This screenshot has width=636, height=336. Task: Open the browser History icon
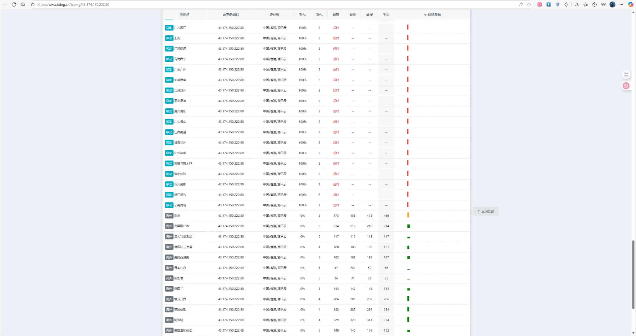tap(594, 4)
